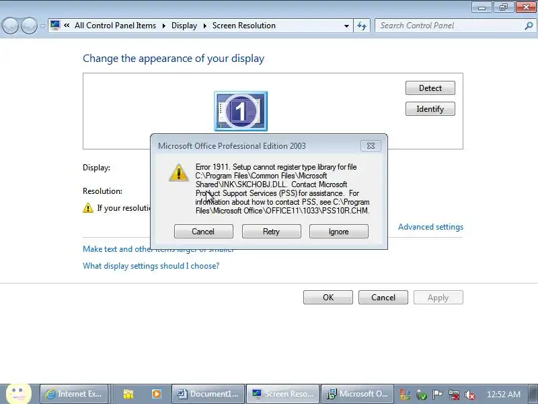Open the clock showing 12:52 AM
Screen dimensions: 538x404
pos(503,395)
